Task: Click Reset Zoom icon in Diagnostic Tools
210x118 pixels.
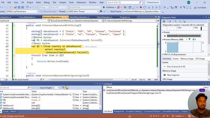Action: tap(184, 21)
